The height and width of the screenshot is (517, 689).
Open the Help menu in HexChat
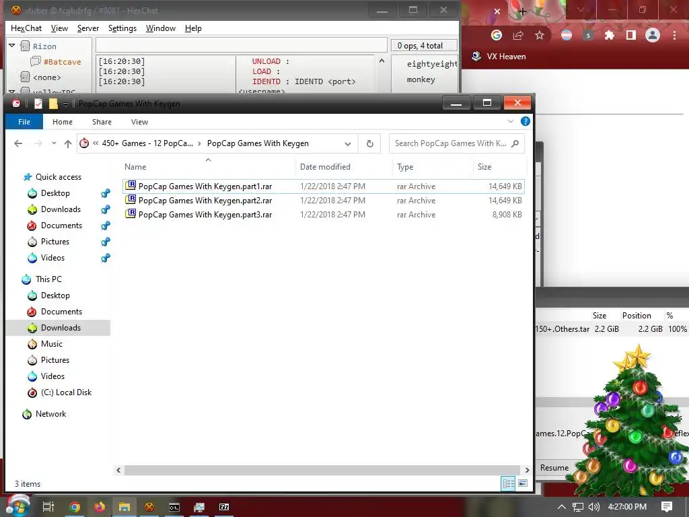click(x=193, y=28)
